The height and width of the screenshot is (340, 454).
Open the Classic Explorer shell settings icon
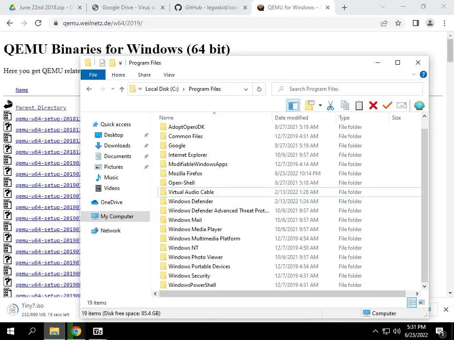click(419, 105)
